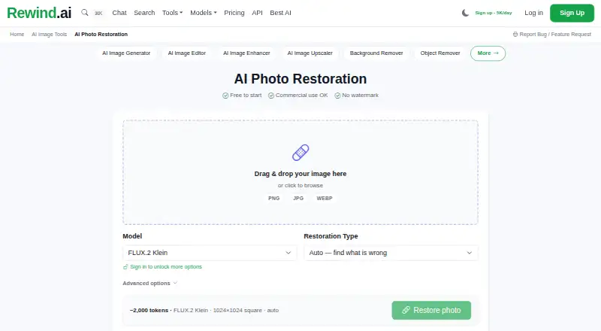Click the link icon in Restore photo button
The height and width of the screenshot is (331, 601).
point(406,310)
